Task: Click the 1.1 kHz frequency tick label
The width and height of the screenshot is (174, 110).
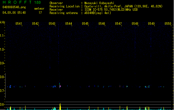Action: [x=2, y=36]
